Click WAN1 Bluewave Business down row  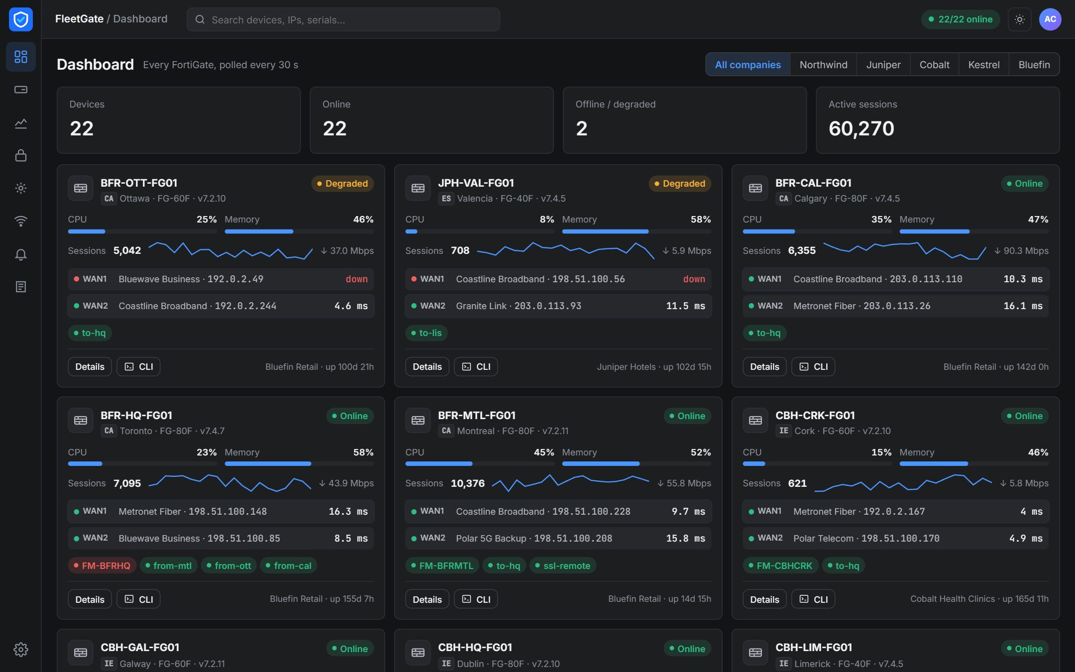tap(220, 279)
